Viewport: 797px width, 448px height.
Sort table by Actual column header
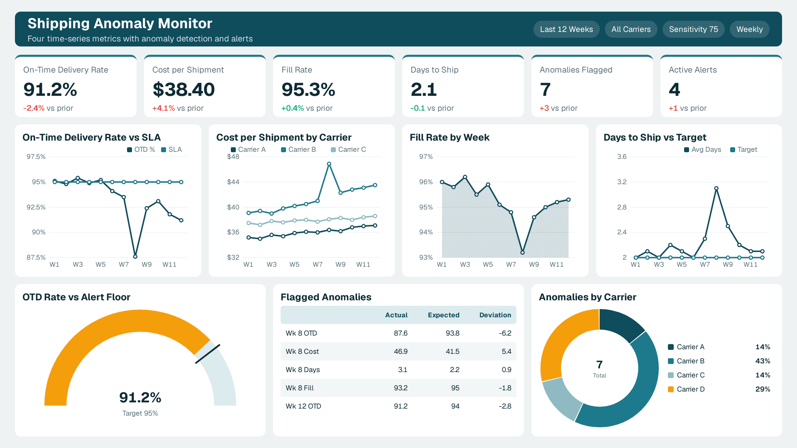tap(396, 315)
